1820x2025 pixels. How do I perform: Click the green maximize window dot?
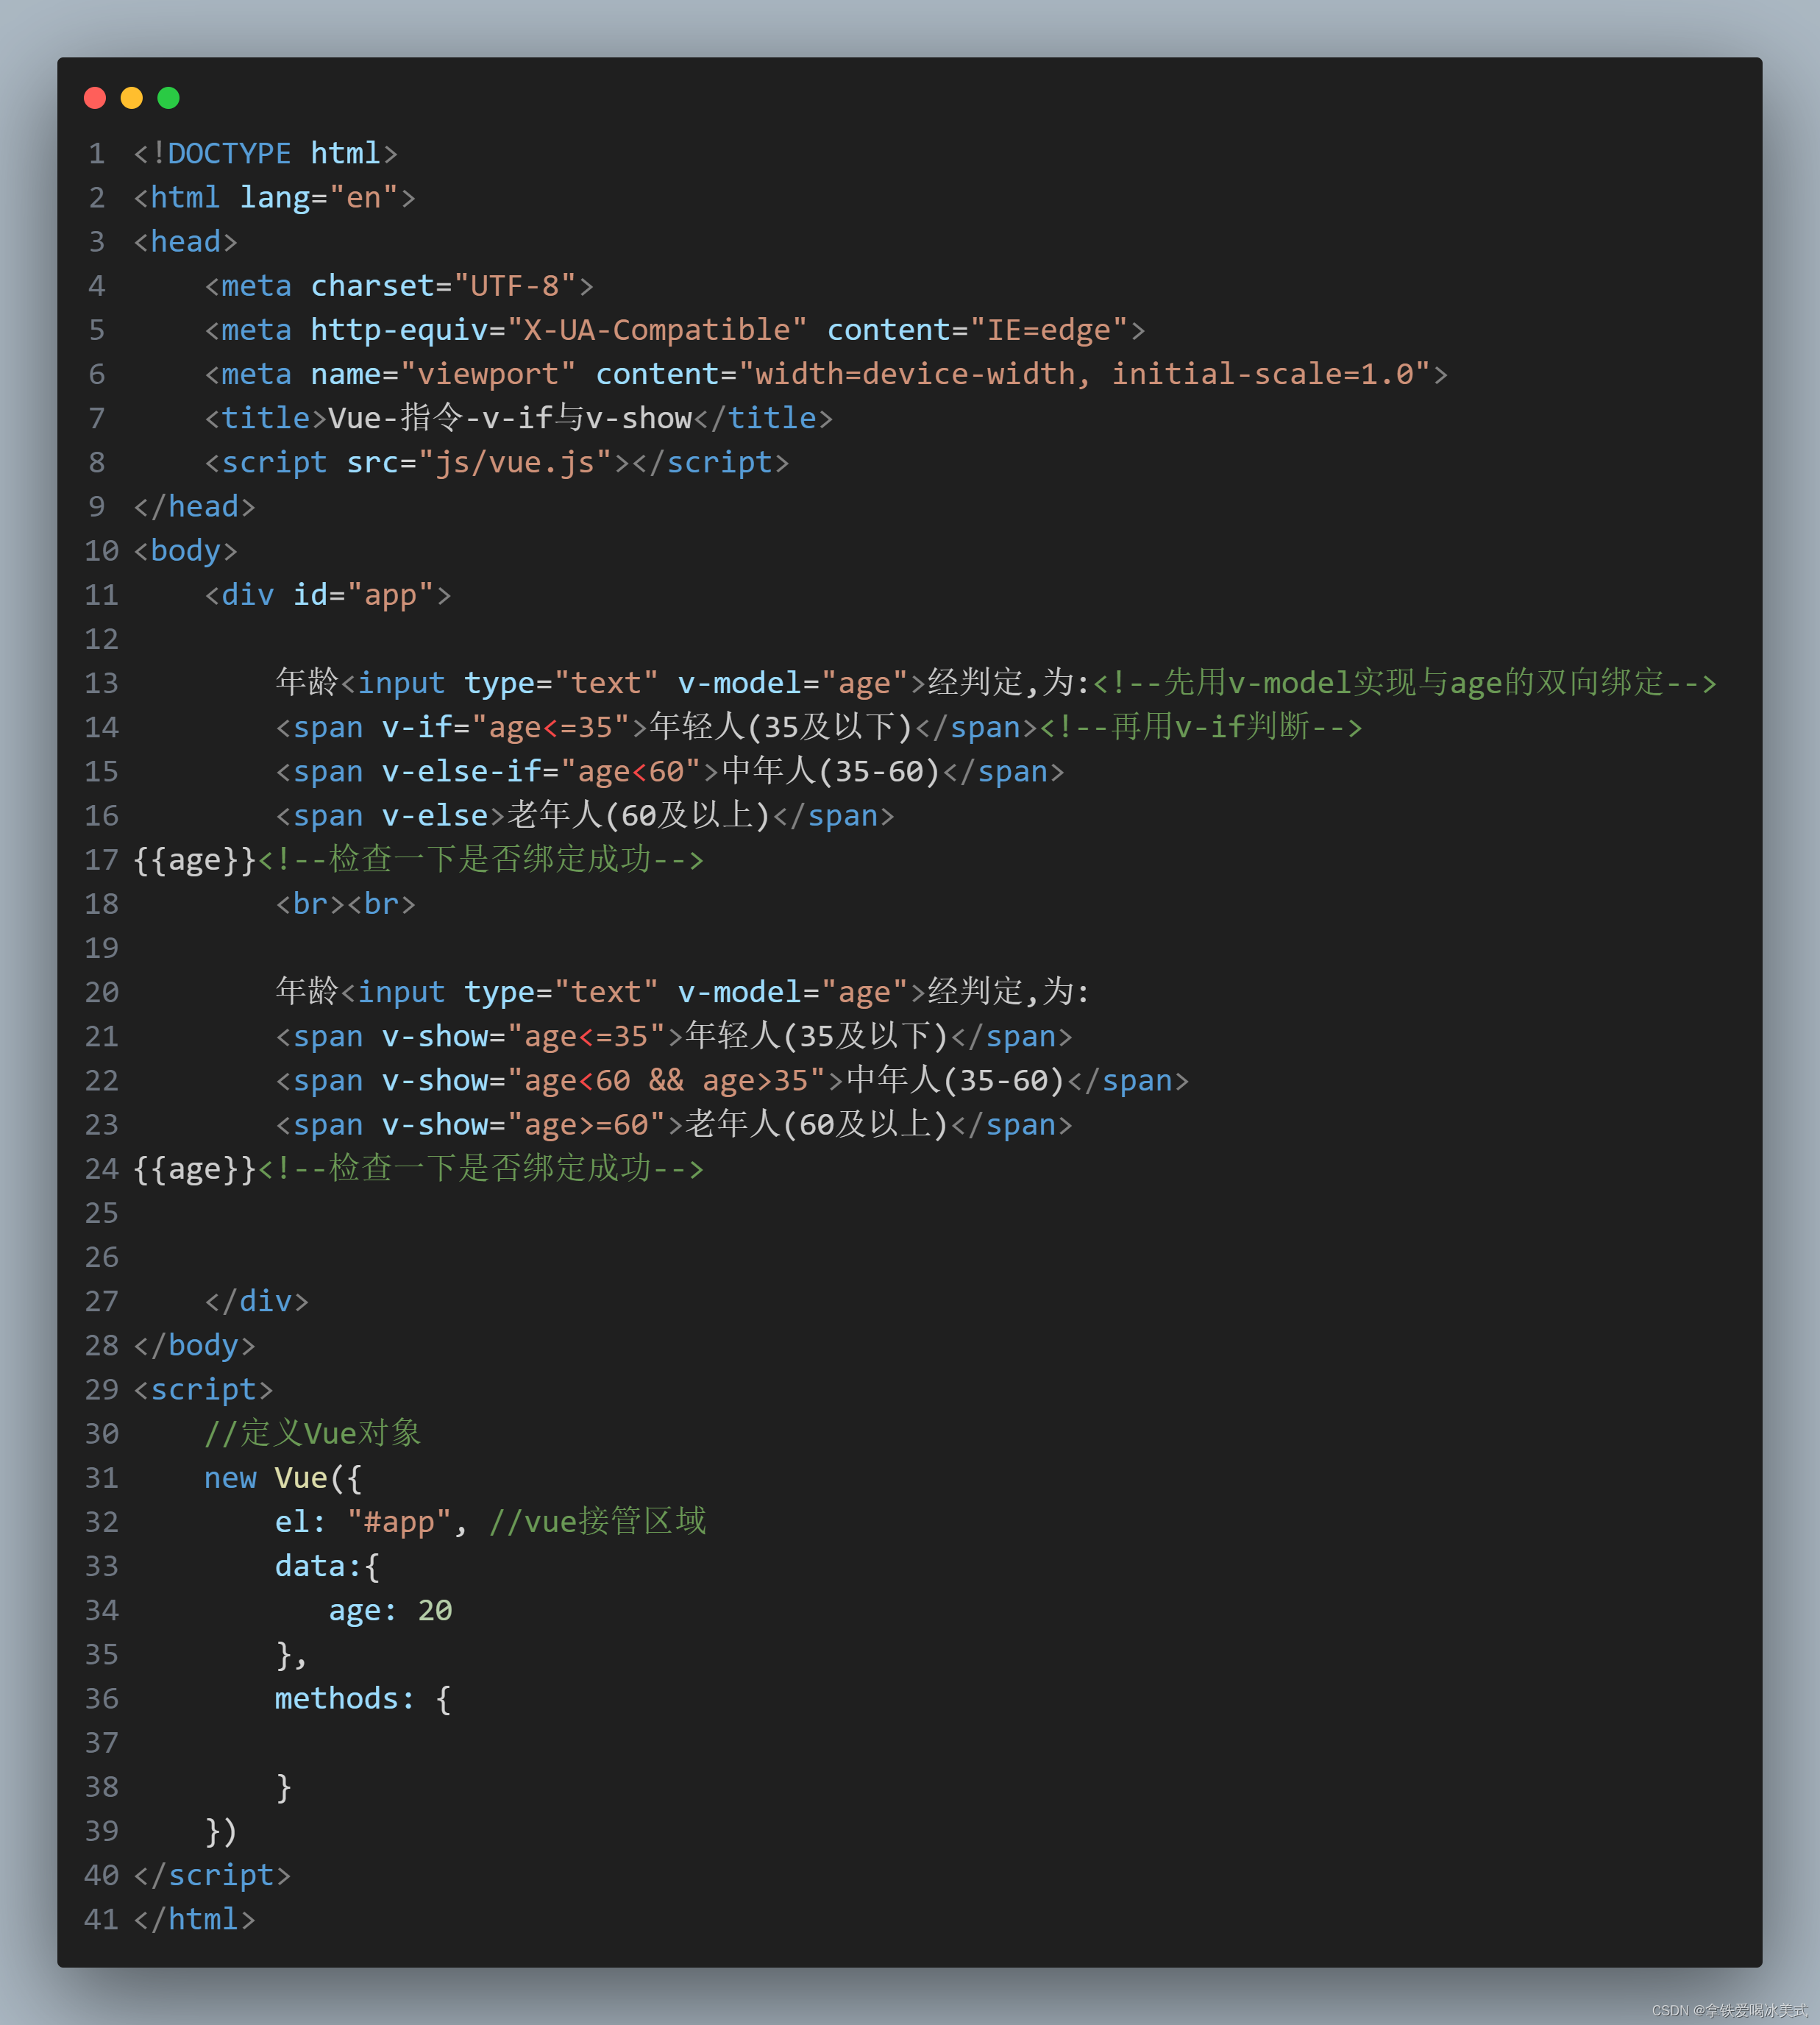168,97
